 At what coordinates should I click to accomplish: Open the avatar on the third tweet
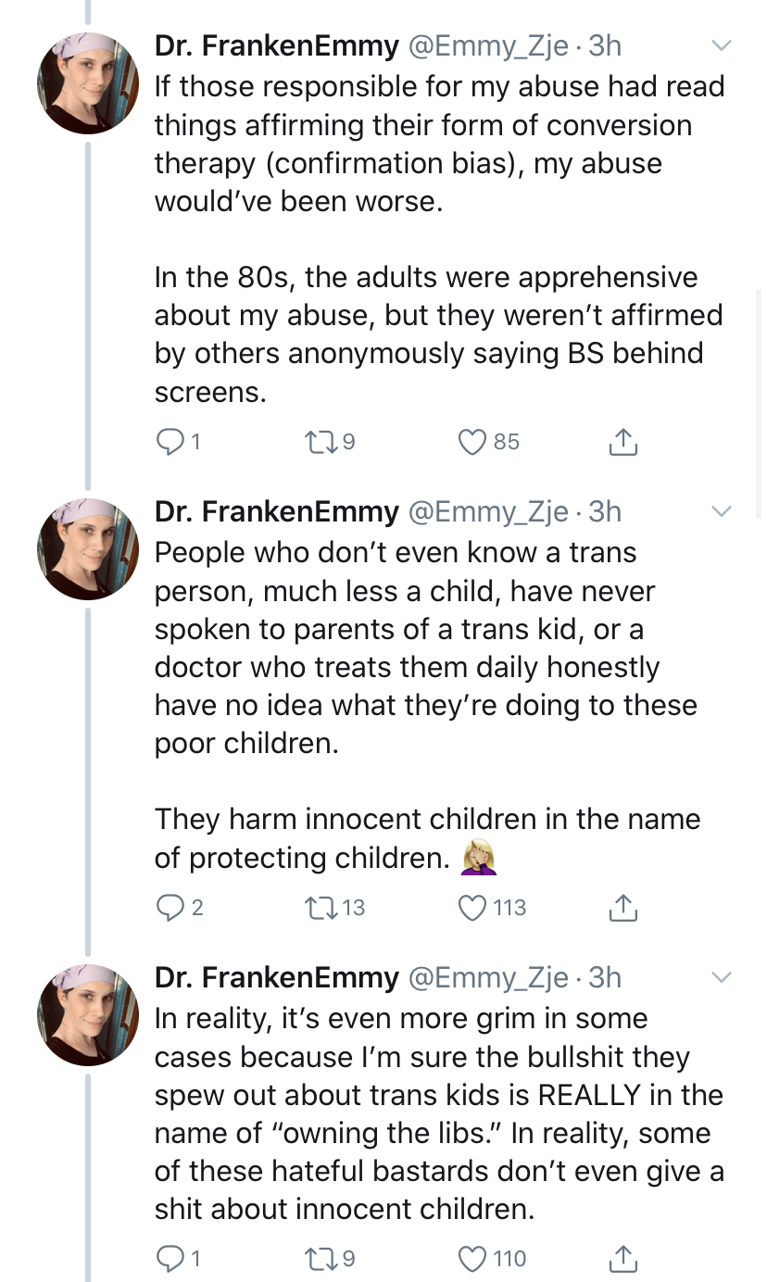point(87,1014)
